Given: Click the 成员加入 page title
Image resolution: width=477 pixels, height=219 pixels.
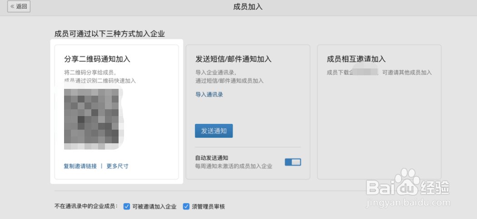Looking at the screenshot, I should coord(248,7).
